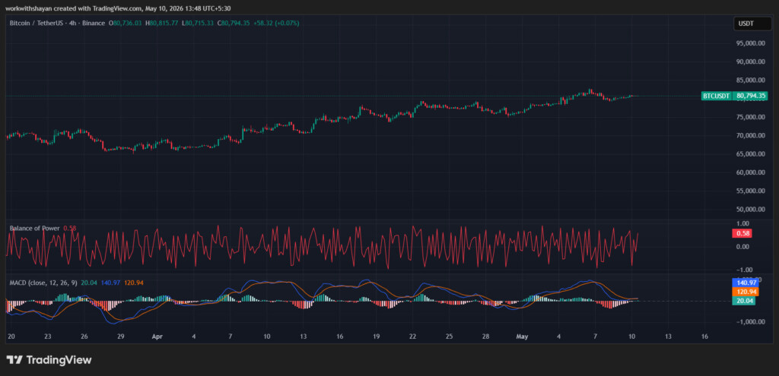Image resolution: width=779 pixels, height=376 pixels.
Task: Click the Apr date axis label
Action: (x=157, y=337)
